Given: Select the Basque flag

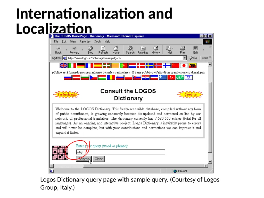Looking at the screenshot, I should coord(106,66).
